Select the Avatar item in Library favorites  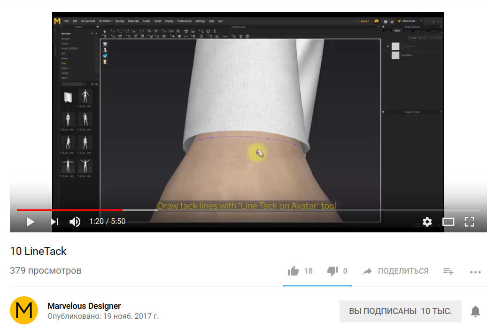[x=65, y=44]
